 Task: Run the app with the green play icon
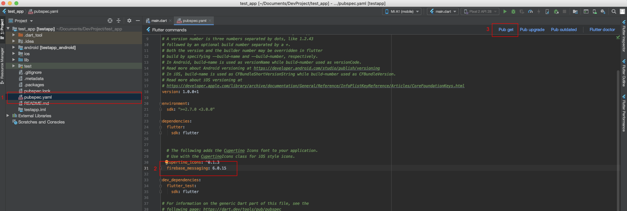(505, 11)
